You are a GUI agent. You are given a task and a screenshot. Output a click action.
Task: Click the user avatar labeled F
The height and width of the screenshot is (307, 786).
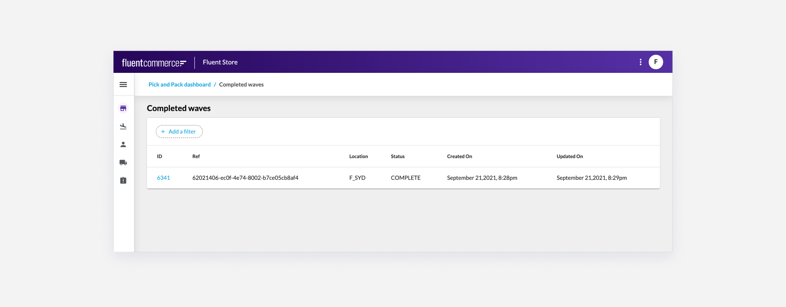click(x=656, y=62)
